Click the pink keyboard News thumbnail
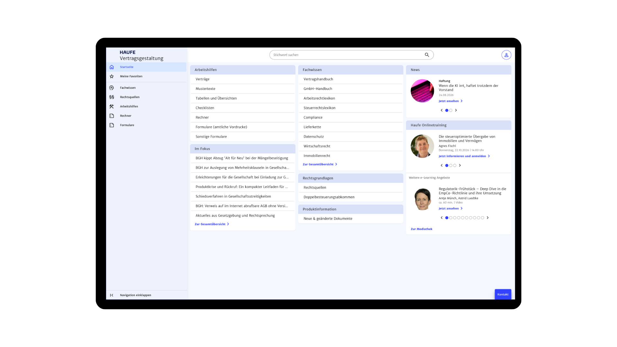This screenshot has width=617, height=347. pos(422,91)
